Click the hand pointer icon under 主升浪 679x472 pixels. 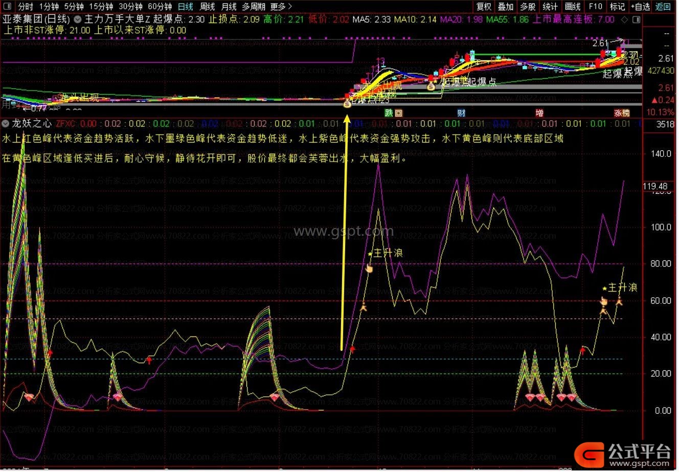point(369,268)
